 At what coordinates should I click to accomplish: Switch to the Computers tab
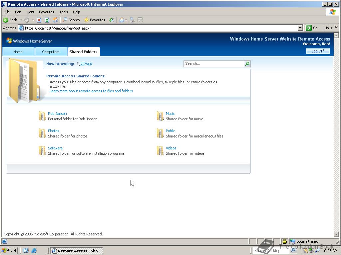[51, 52]
